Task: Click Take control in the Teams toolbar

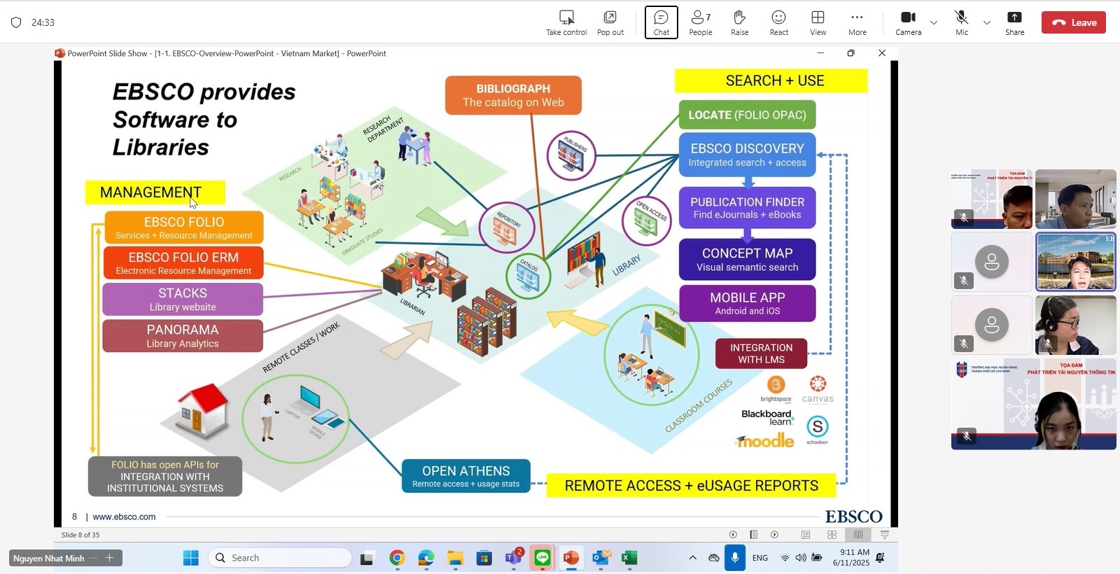Action: (566, 22)
